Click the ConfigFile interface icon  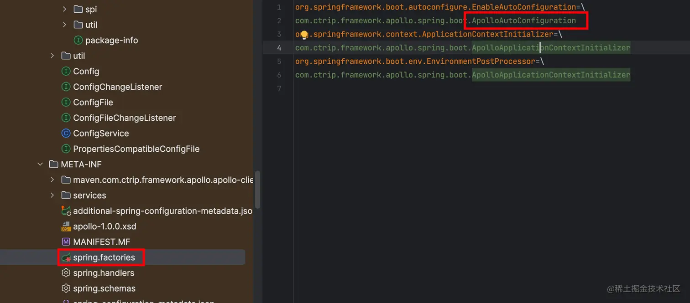[66, 102]
